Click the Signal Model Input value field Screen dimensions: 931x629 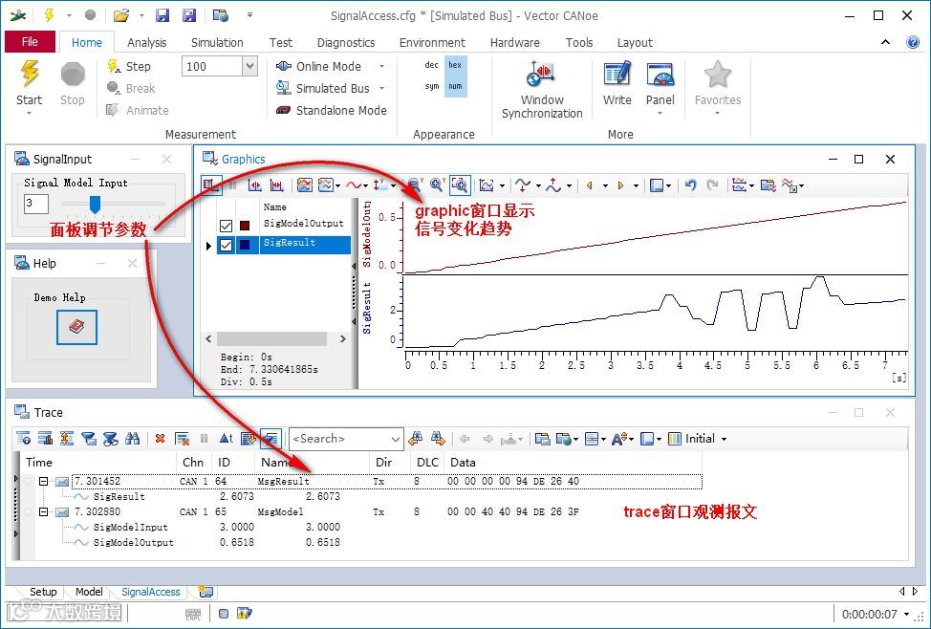click(x=35, y=204)
